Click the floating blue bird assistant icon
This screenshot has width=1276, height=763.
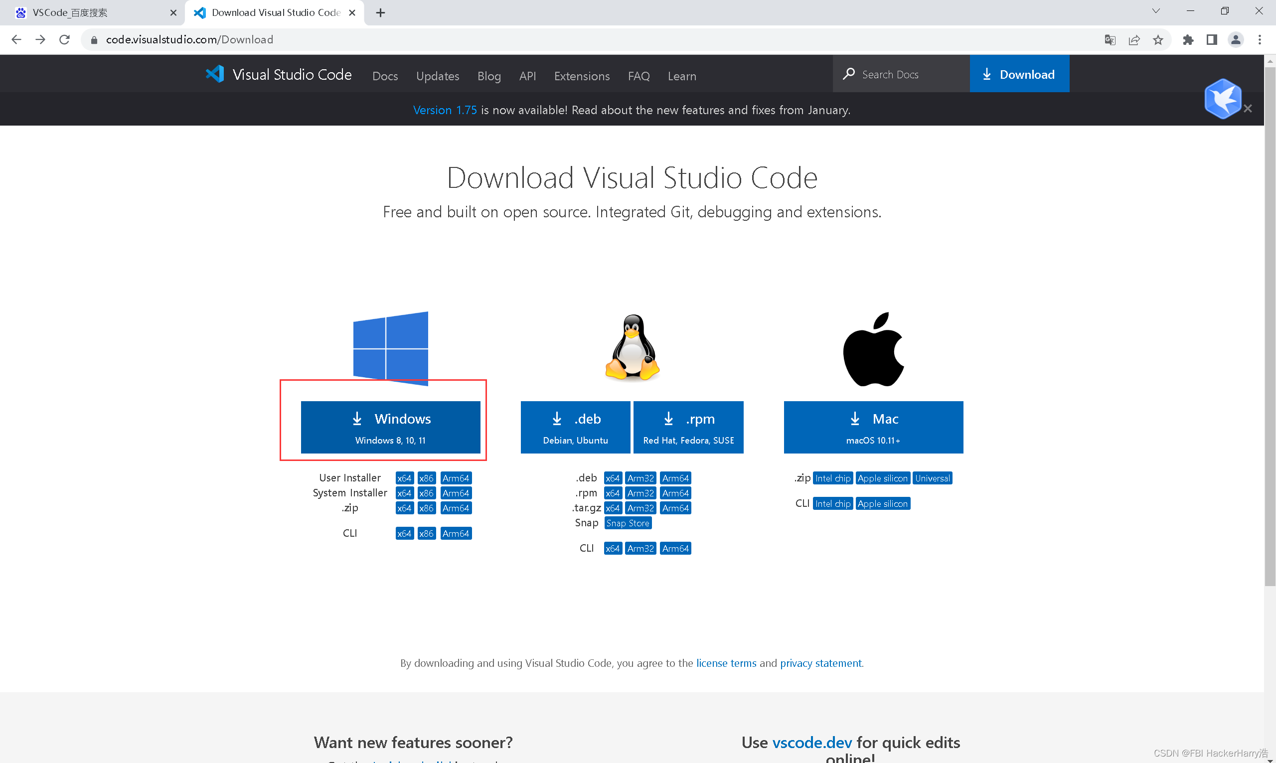tap(1223, 98)
